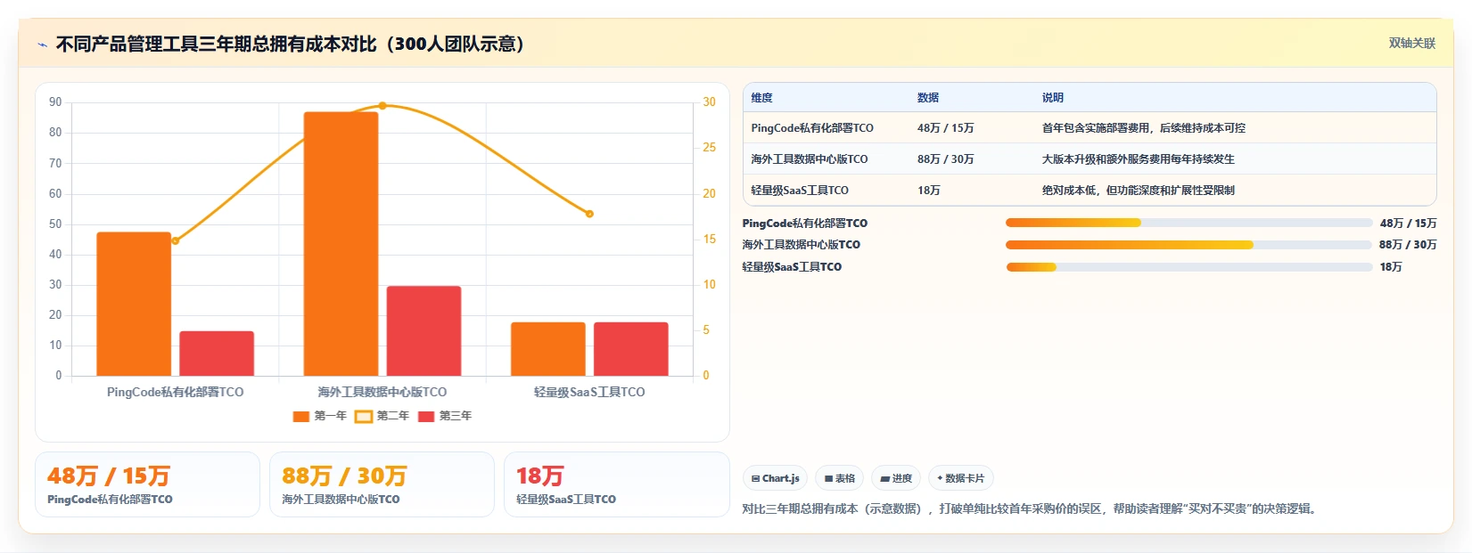Click the line point above 轻量级SaaS工具TCO
Screen dimensions: 1472x553
tap(589, 214)
